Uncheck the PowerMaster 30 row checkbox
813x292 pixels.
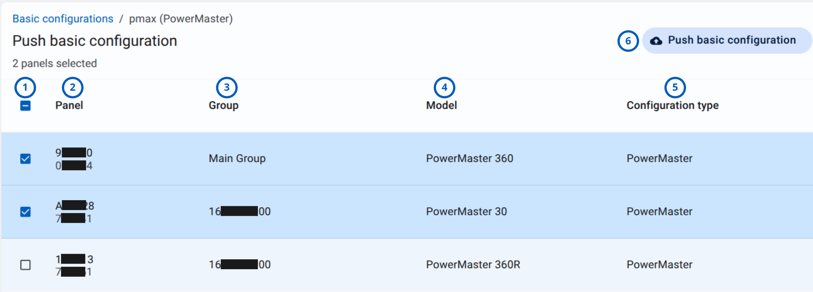click(x=25, y=212)
